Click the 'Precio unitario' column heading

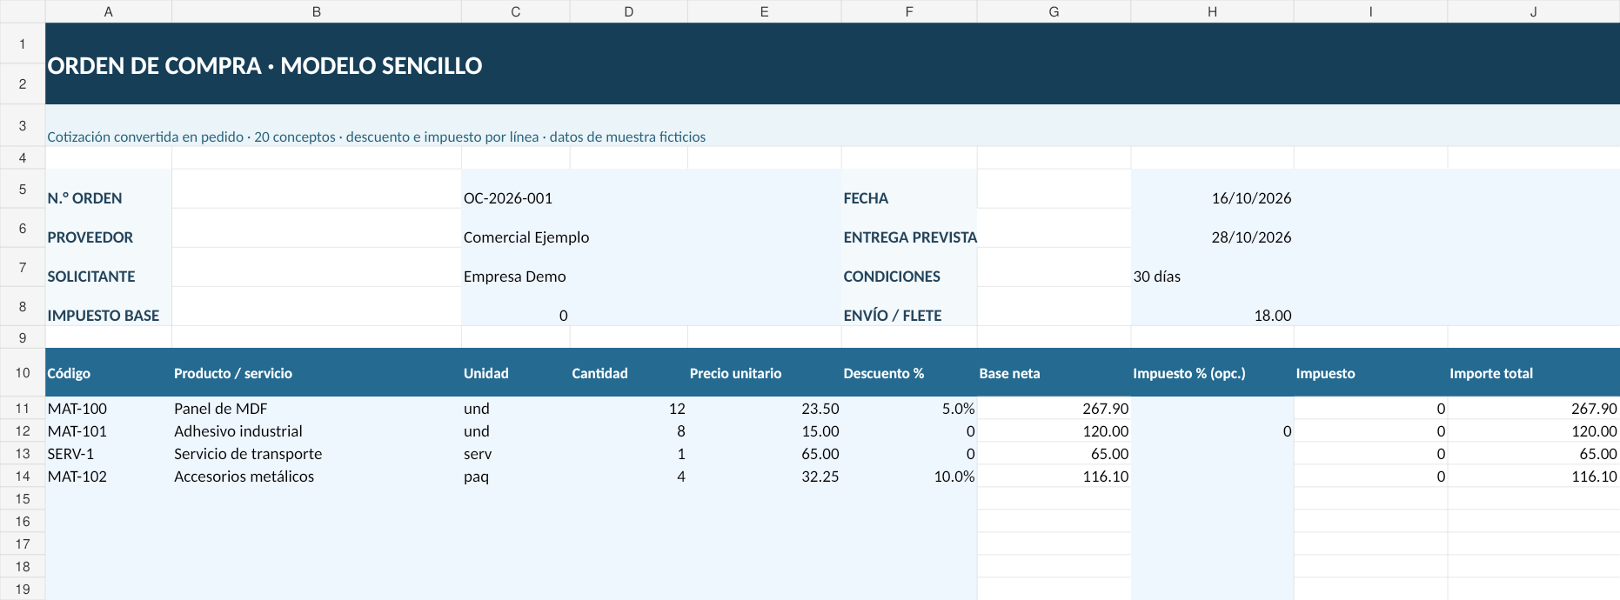tap(765, 373)
